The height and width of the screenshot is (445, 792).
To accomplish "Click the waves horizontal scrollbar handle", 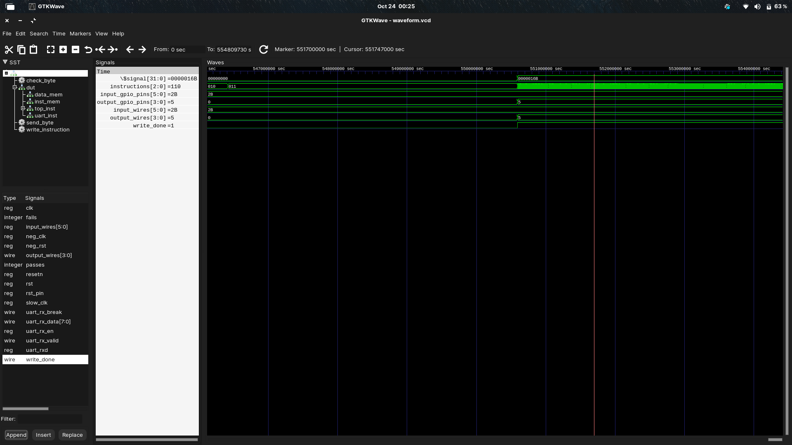I will pyautogui.click(x=775, y=440).
